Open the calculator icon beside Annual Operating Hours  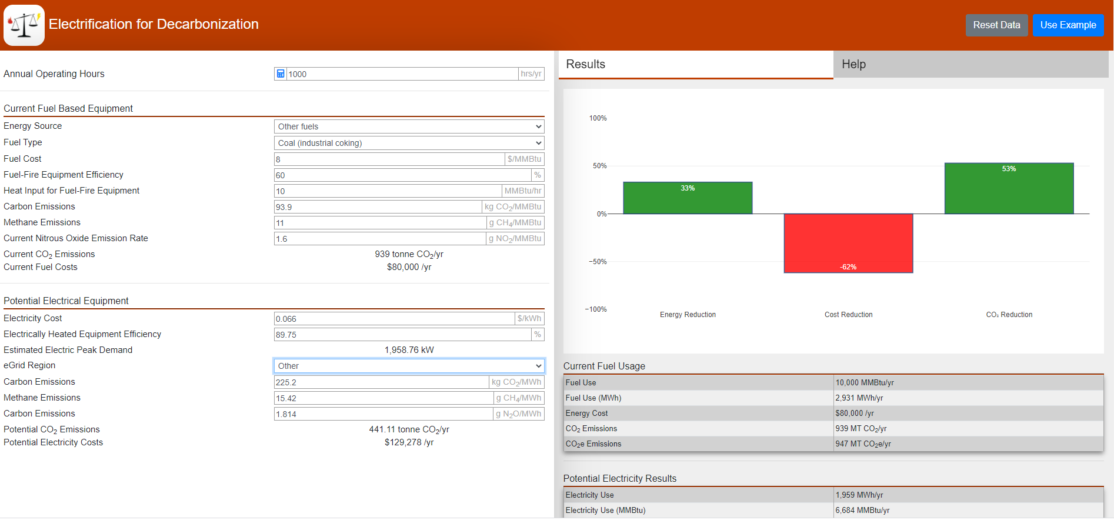(281, 74)
